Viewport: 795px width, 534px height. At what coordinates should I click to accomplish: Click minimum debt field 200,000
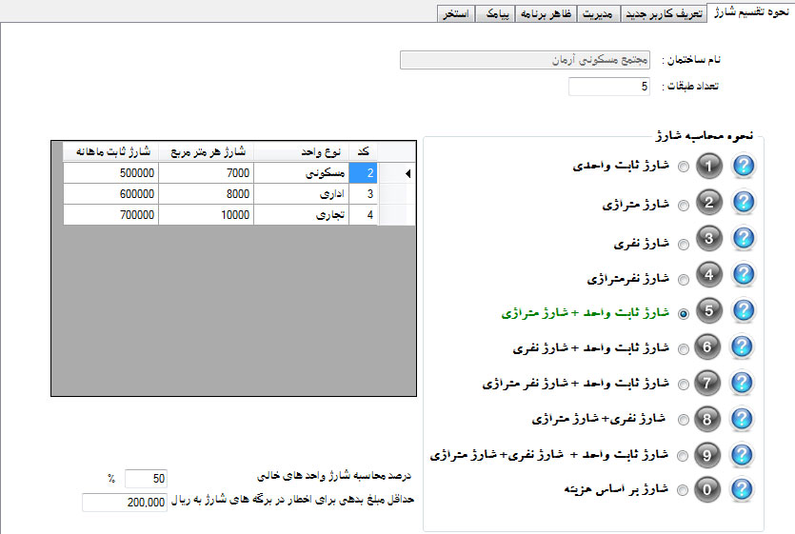pos(124,502)
